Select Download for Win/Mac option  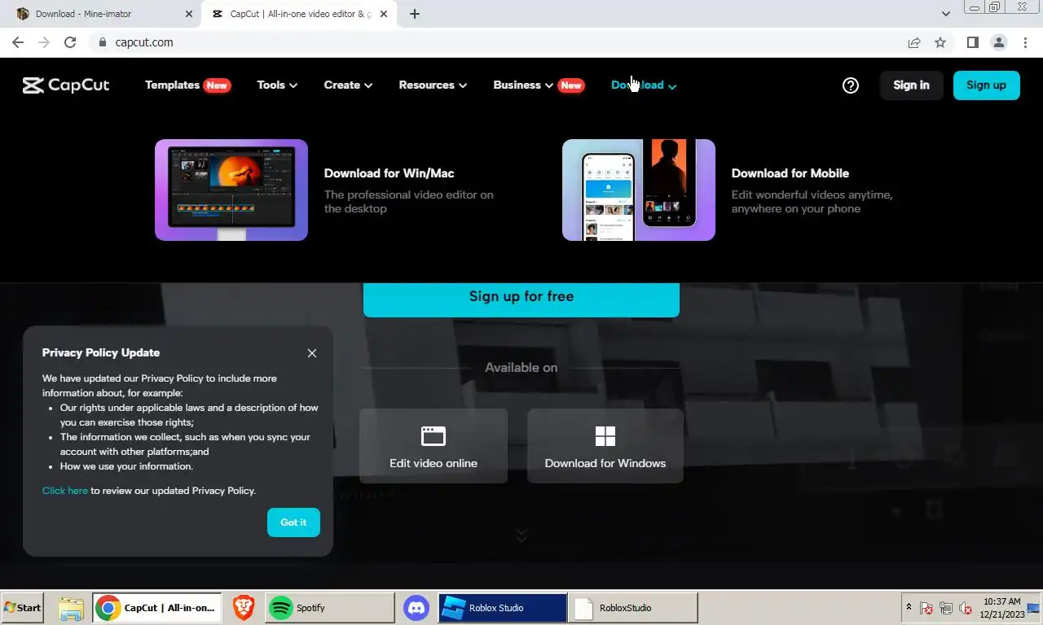tap(389, 173)
